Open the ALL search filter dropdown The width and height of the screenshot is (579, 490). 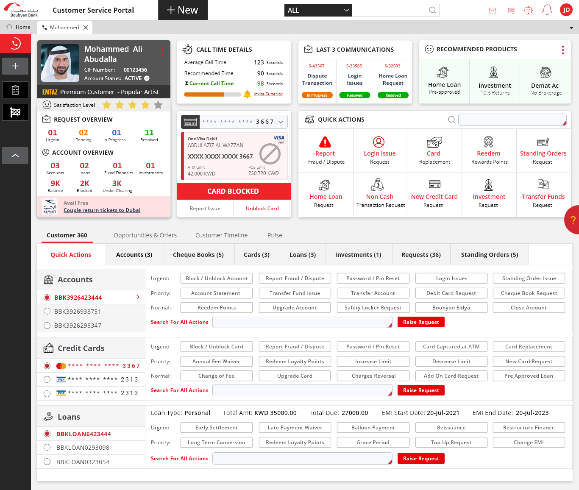318,10
